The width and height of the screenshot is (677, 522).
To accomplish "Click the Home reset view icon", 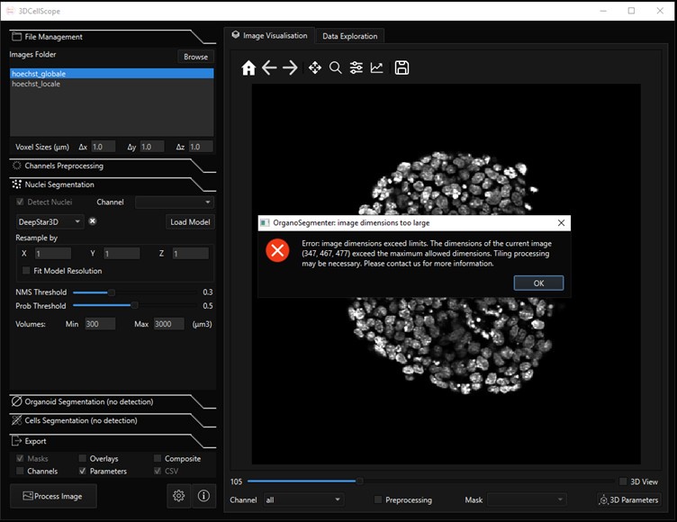I will [248, 68].
